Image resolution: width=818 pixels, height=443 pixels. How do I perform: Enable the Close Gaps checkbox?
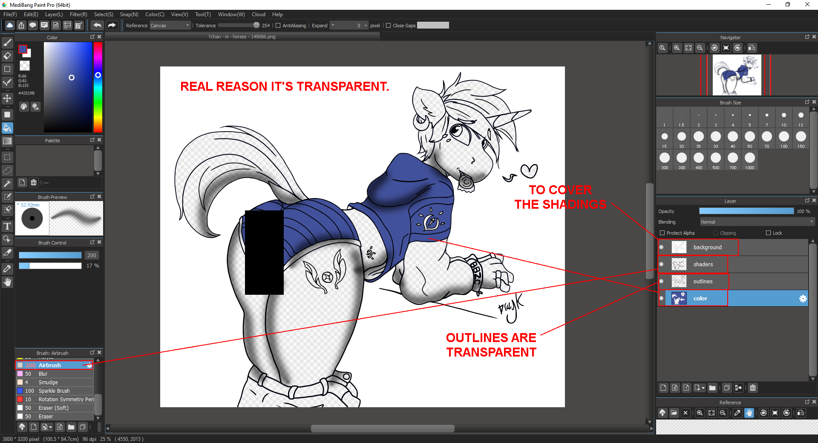(388, 26)
